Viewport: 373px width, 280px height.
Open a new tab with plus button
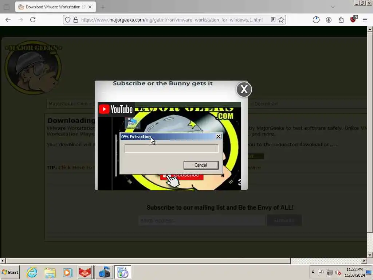(103, 7)
